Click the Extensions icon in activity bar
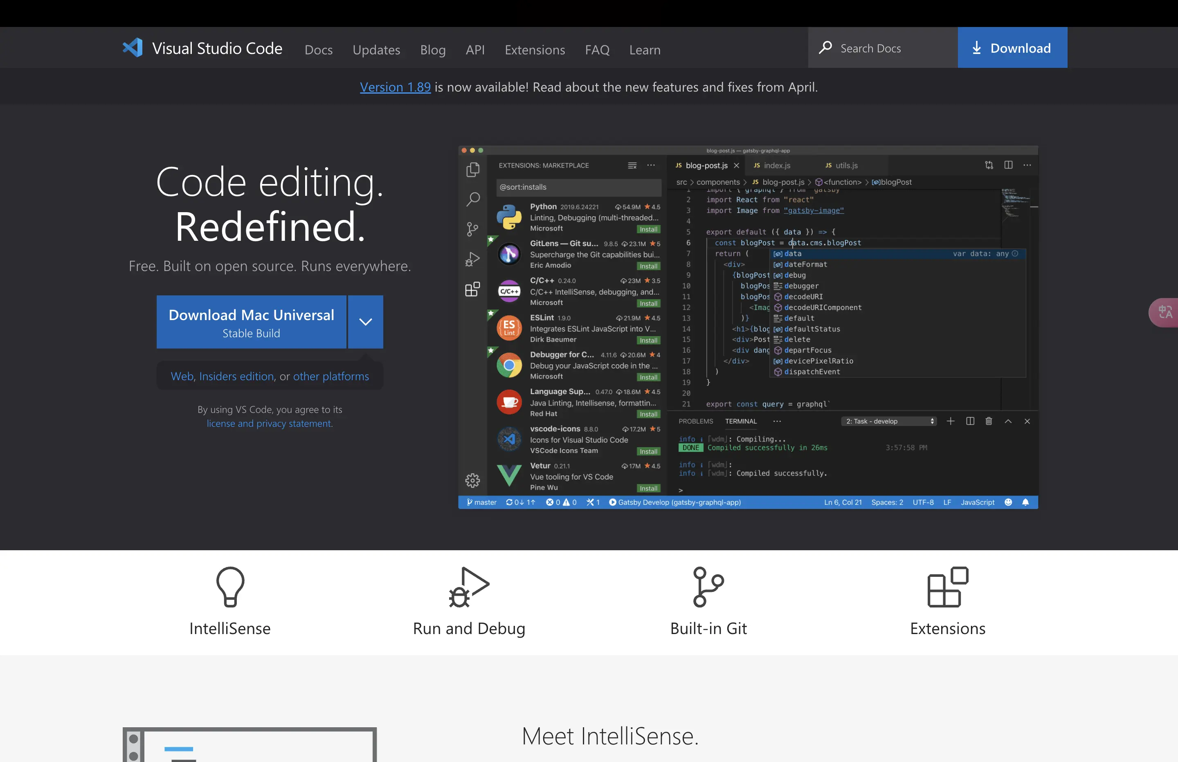Viewport: 1178px width, 762px height. [x=473, y=289]
